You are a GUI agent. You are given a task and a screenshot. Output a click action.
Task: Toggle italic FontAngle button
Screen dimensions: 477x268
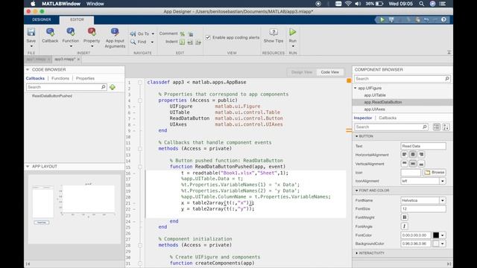(404, 226)
